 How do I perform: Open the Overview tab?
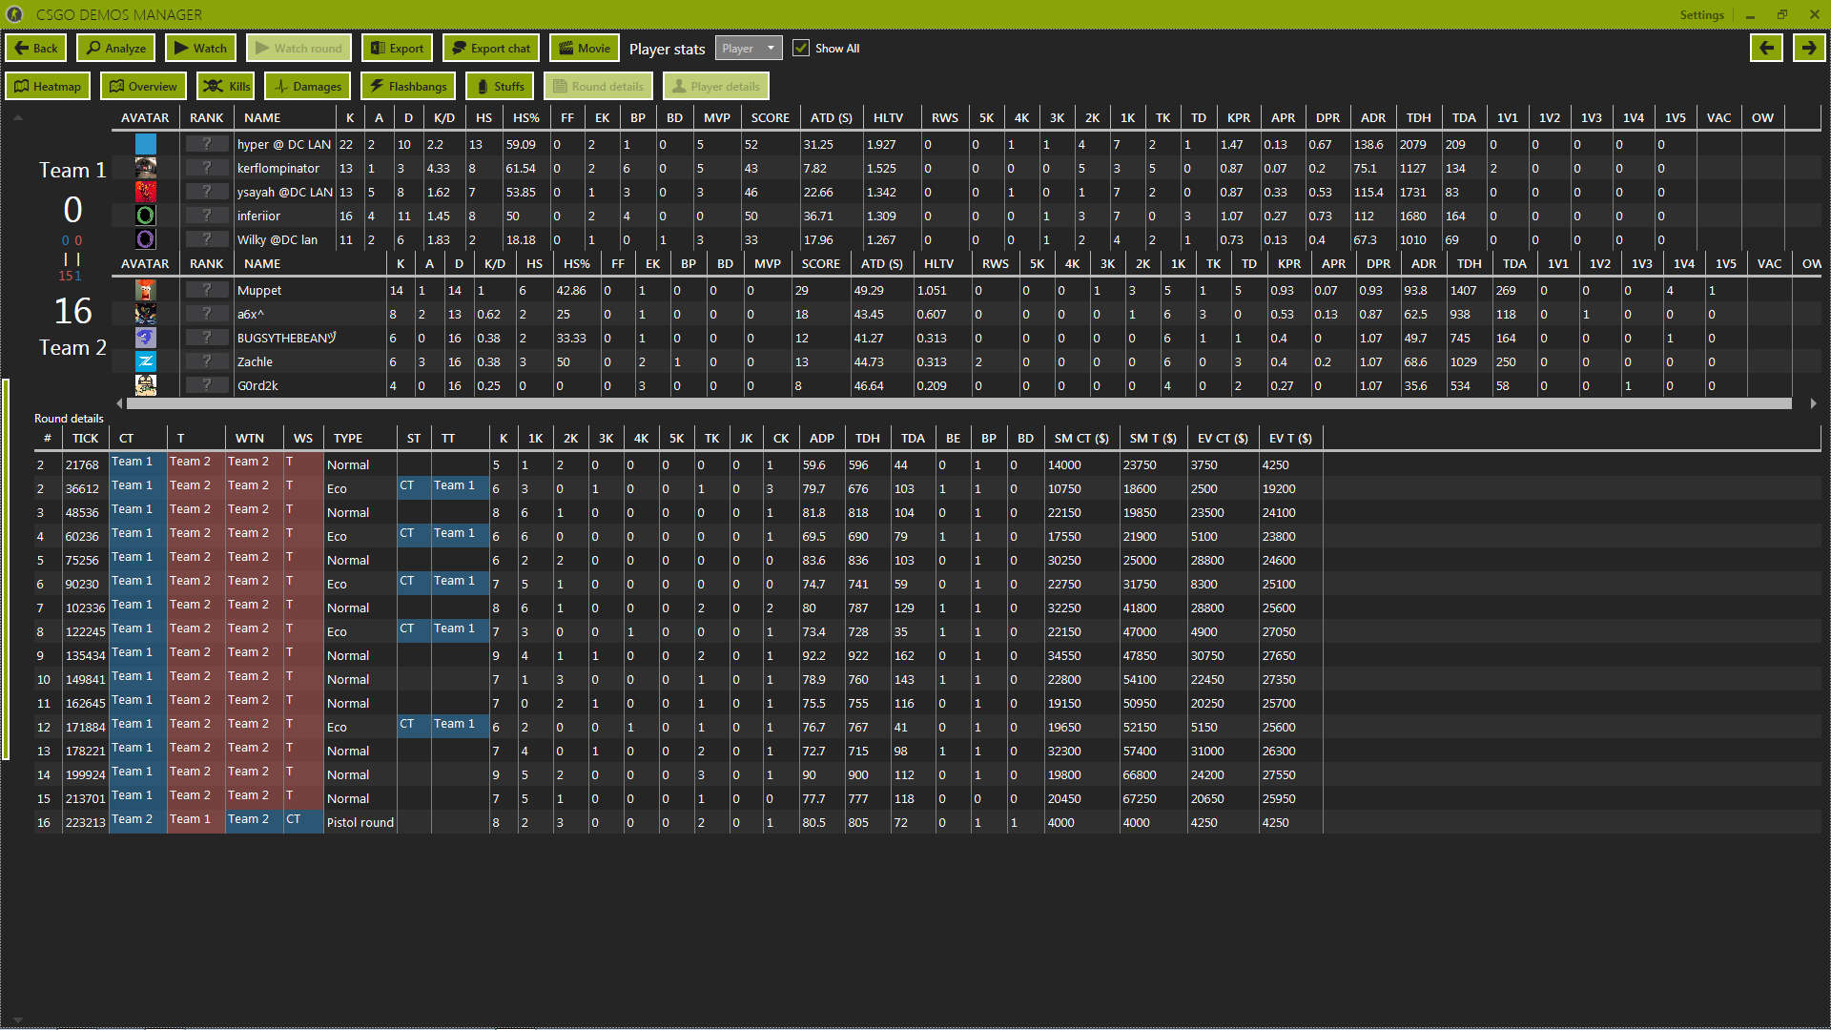143,86
